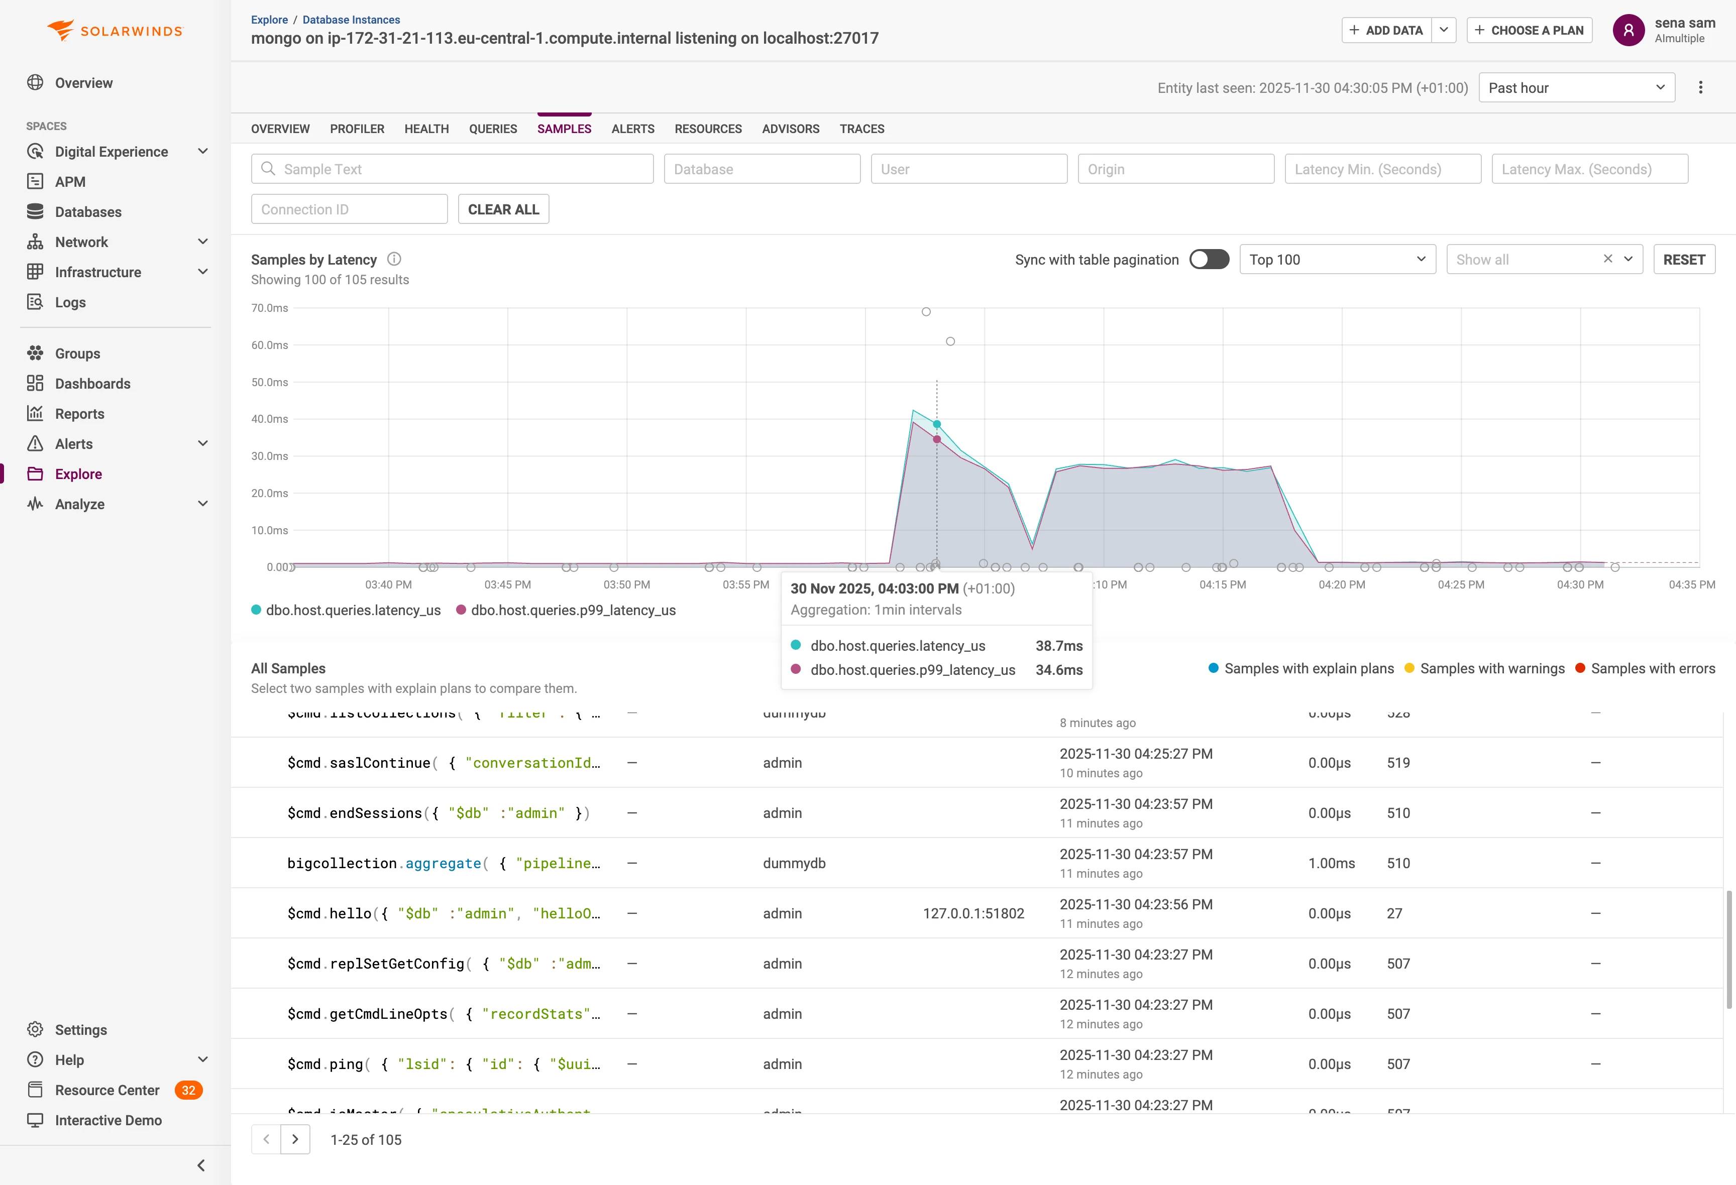Toggle dbo.host.queries.latency_us legend series

pos(347,610)
